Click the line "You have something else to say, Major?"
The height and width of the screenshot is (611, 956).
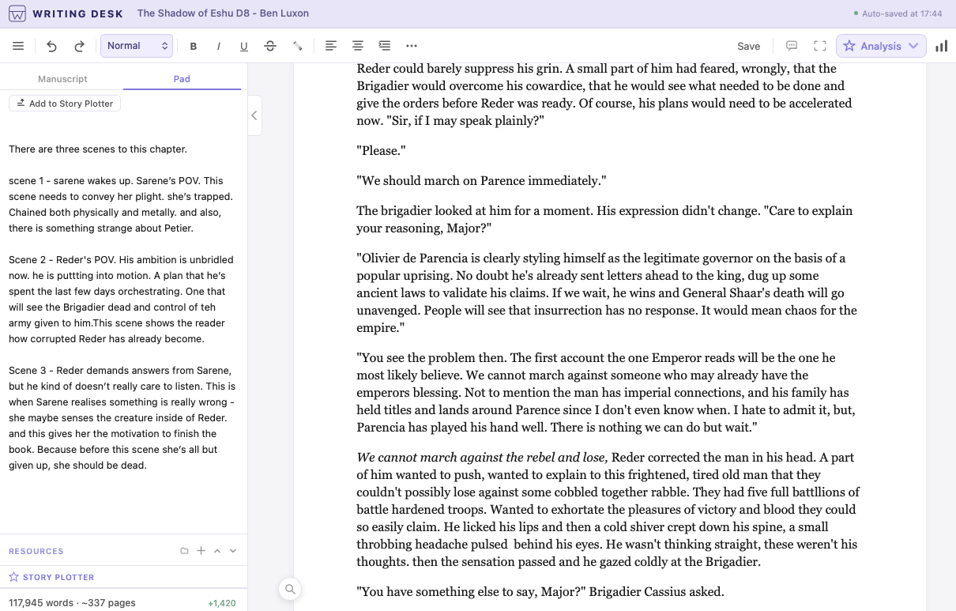click(540, 591)
